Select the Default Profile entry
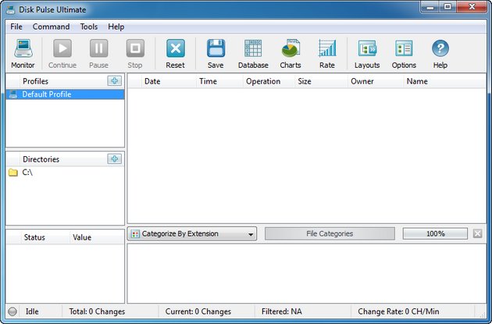 [x=46, y=94]
